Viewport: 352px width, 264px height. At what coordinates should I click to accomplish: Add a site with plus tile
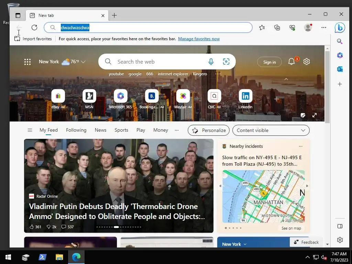click(x=276, y=99)
